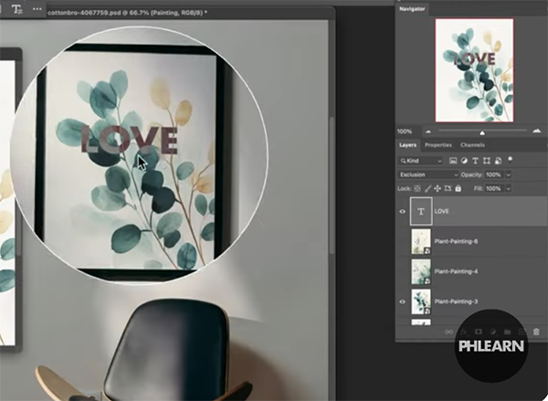Click the prevent artboard auto-nesting lock icon
548x401 pixels.
click(448, 188)
